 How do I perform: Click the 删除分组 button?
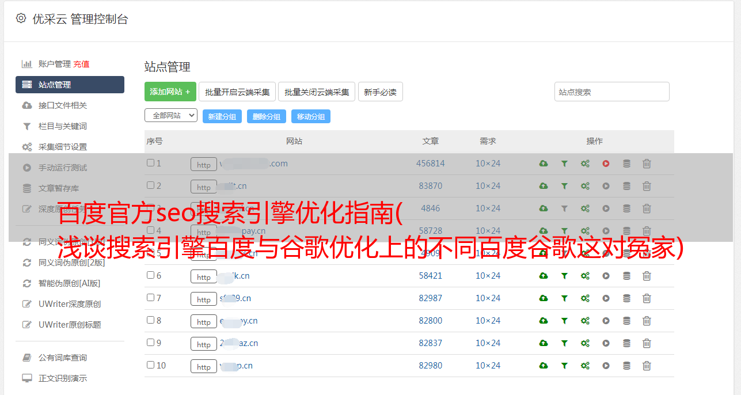(267, 116)
